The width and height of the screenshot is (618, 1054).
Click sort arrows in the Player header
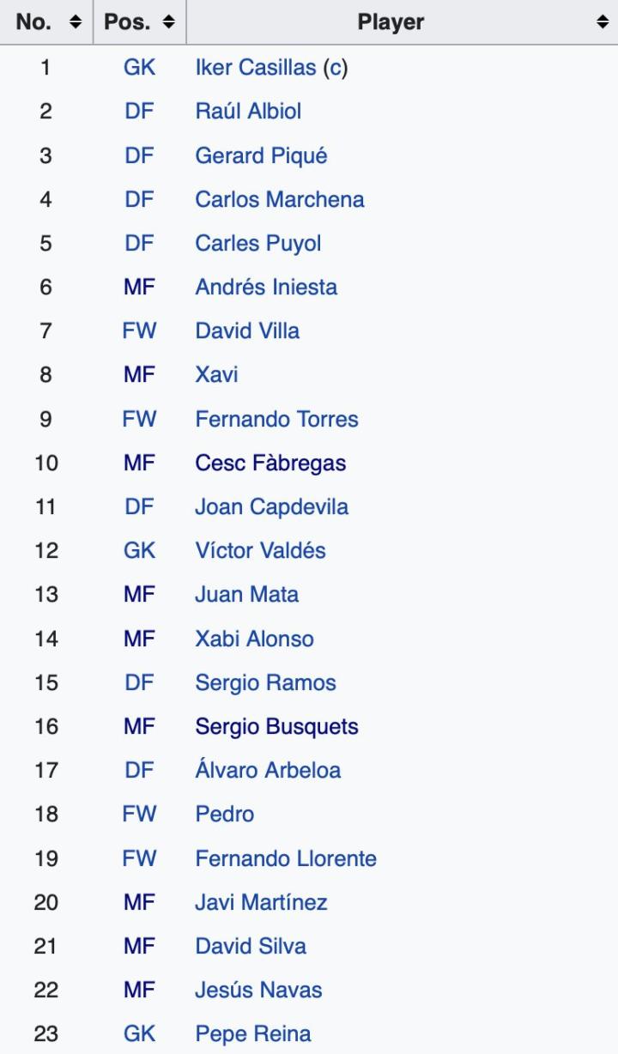point(602,22)
